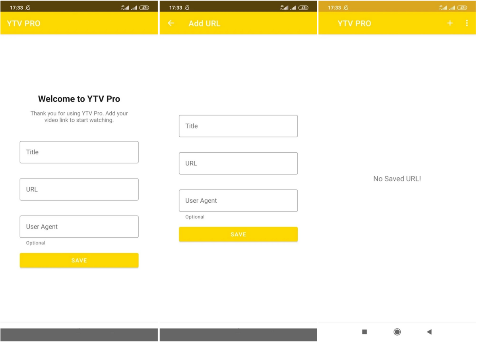Open the overflow menu on the YTV PRO screen

(x=467, y=23)
